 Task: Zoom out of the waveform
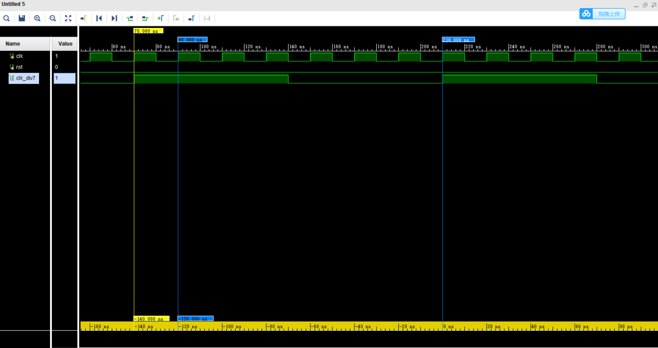pyautogui.click(x=53, y=18)
